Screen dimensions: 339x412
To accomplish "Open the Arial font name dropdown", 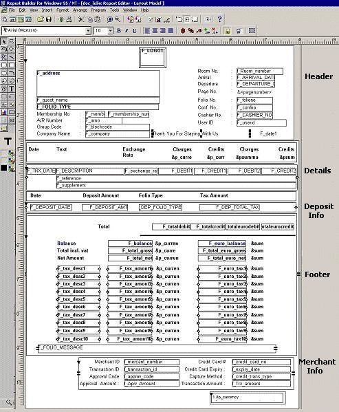I will pyautogui.click(x=88, y=31).
